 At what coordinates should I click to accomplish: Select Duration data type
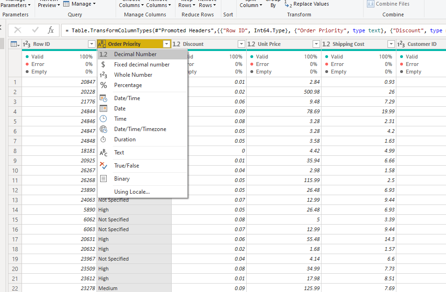point(142,139)
